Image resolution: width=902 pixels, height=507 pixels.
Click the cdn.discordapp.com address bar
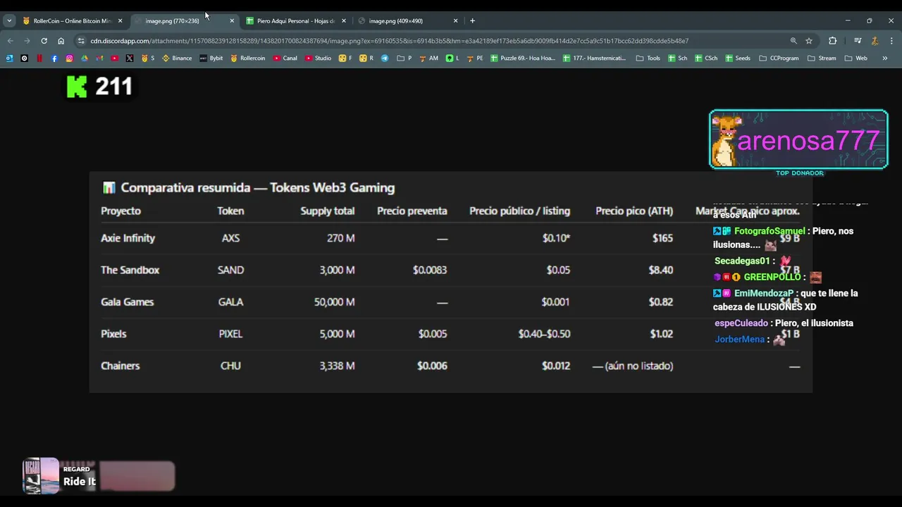[x=389, y=41]
